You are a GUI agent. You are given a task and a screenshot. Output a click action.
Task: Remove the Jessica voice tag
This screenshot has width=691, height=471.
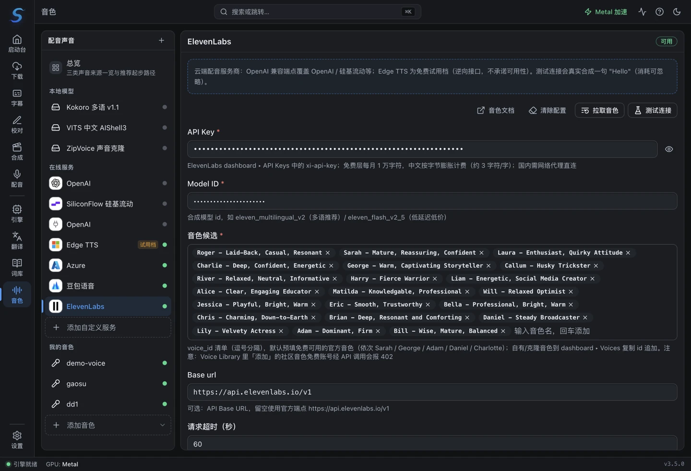[313, 305]
